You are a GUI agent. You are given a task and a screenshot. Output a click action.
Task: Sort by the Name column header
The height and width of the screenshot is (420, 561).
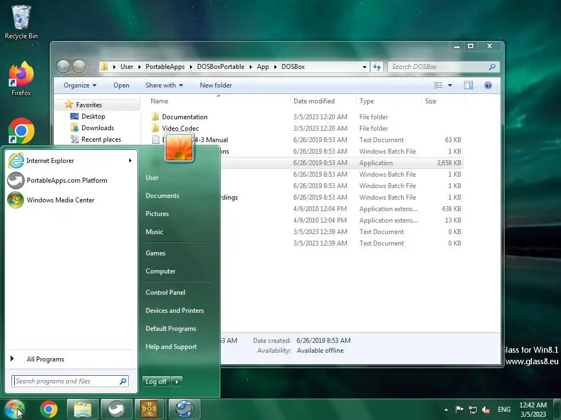pyautogui.click(x=159, y=101)
